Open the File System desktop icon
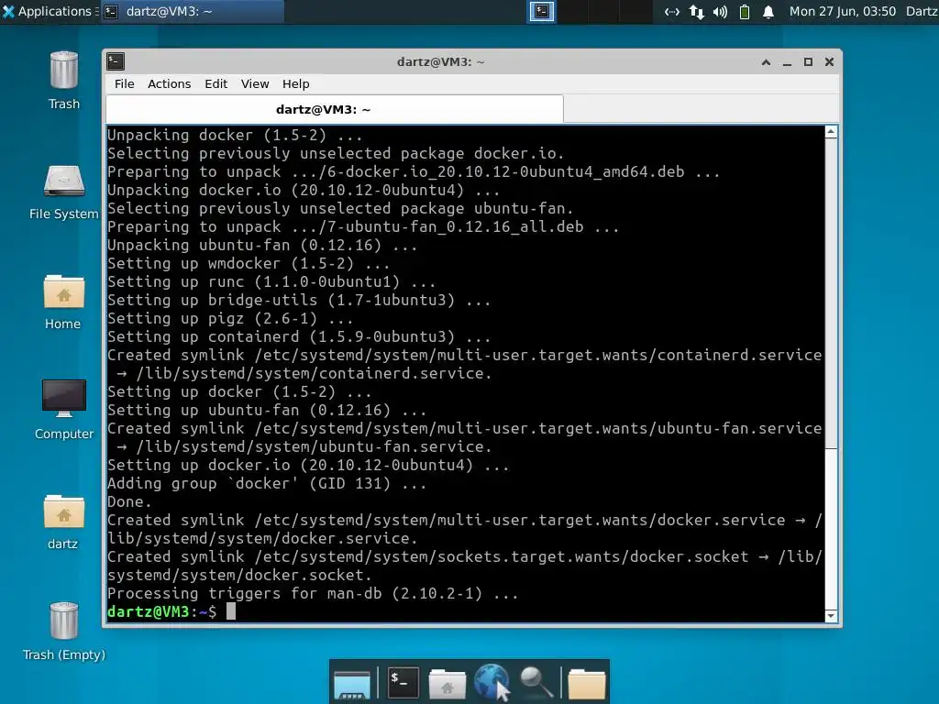This screenshot has width=939, height=704. coord(64,192)
